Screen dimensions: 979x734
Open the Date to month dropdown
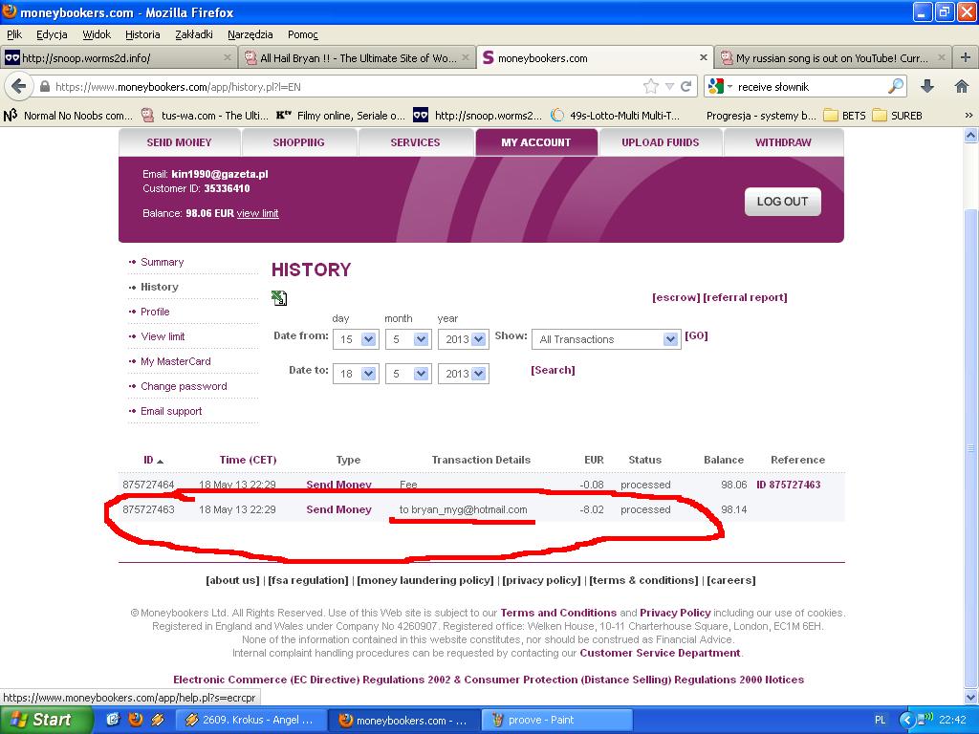pos(408,374)
